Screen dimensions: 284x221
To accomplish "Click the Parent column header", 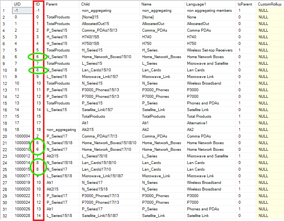I will [62, 4].
